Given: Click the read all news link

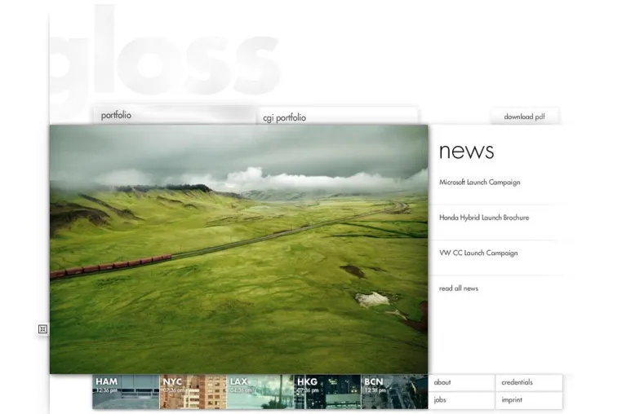Looking at the screenshot, I should coord(459,288).
